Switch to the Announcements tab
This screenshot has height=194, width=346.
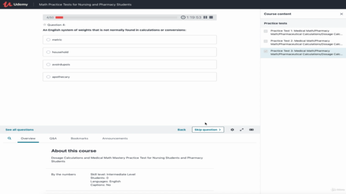[115, 138]
